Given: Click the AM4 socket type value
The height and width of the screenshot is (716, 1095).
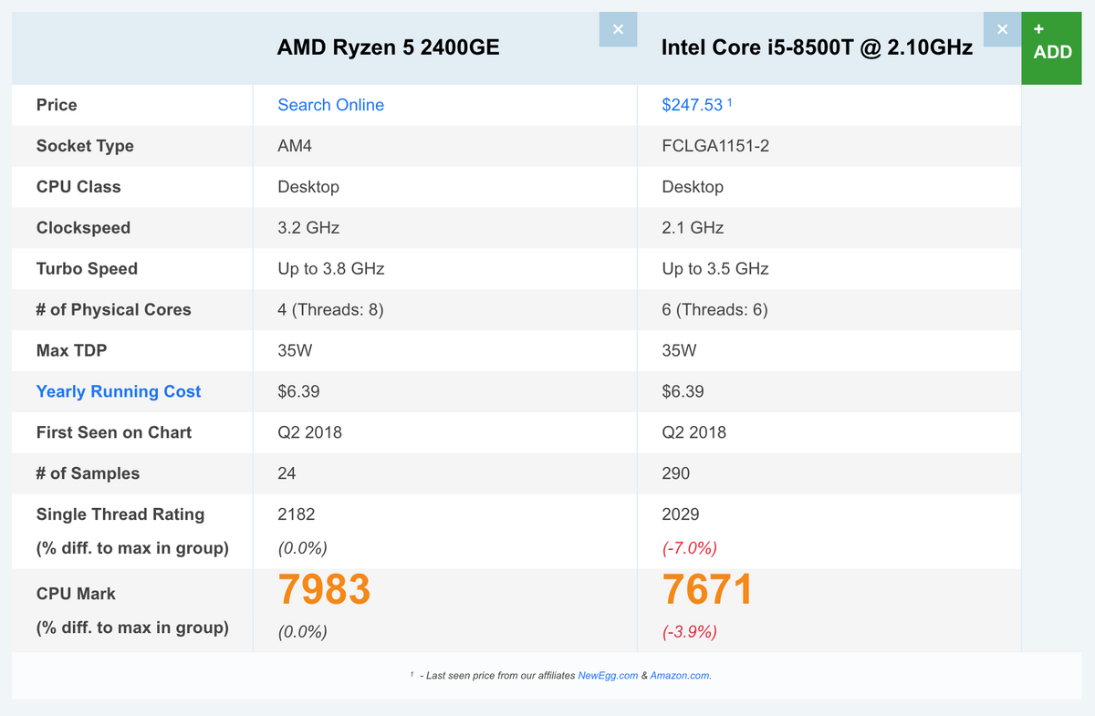Looking at the screenshot, I should click(297, 146).
